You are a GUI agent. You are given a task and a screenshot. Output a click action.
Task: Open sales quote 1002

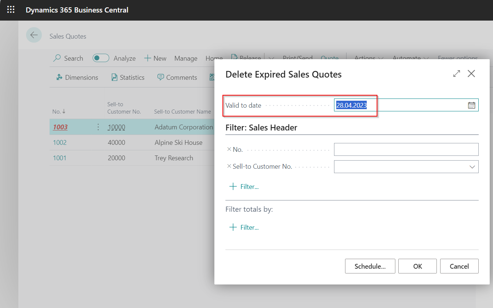[60, 142]
